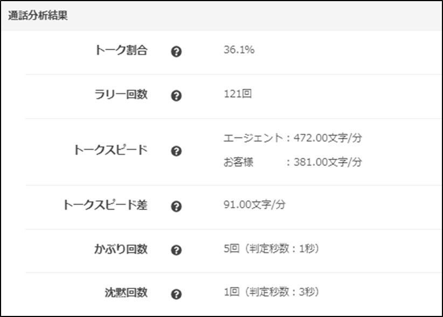443x317 pixels.
Task: Click the 36.1% talk ratio value
Action: point(239,51)
